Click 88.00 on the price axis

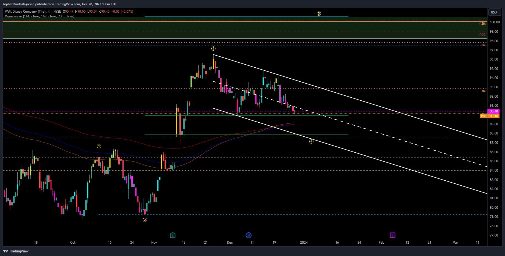pyautogui.click(x=494, y=133)
